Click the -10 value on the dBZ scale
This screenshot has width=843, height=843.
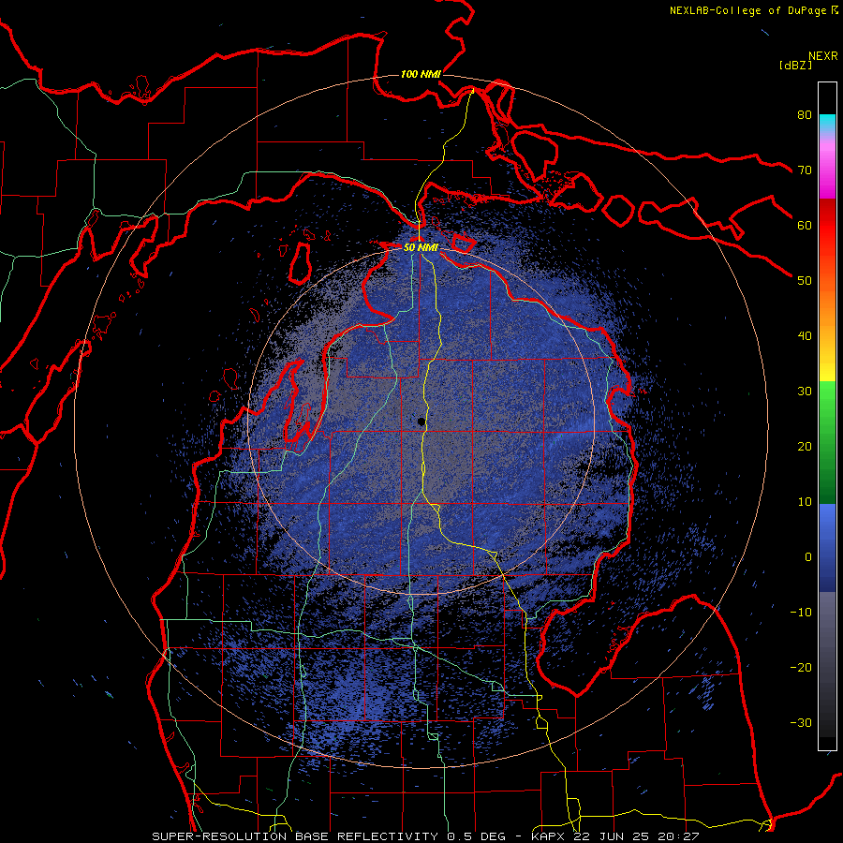801,612
